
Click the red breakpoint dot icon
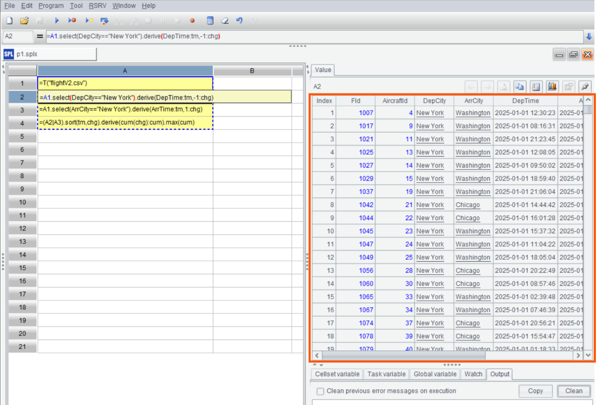coord(192,21)
